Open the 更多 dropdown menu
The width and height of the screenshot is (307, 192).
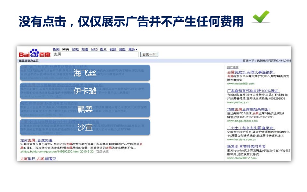132,49
